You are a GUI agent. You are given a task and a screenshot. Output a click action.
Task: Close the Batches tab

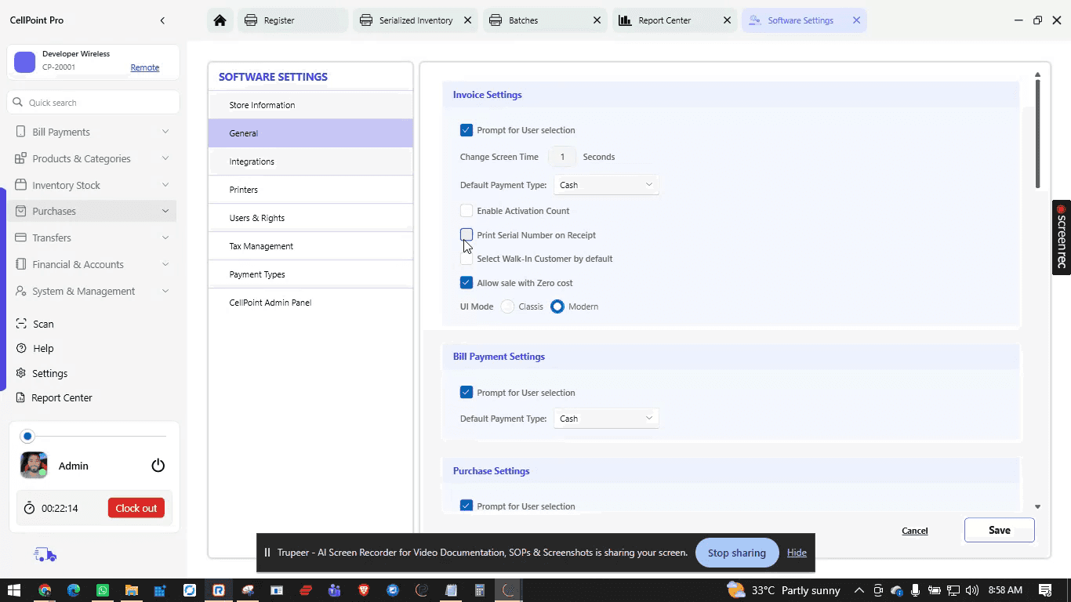597,20
